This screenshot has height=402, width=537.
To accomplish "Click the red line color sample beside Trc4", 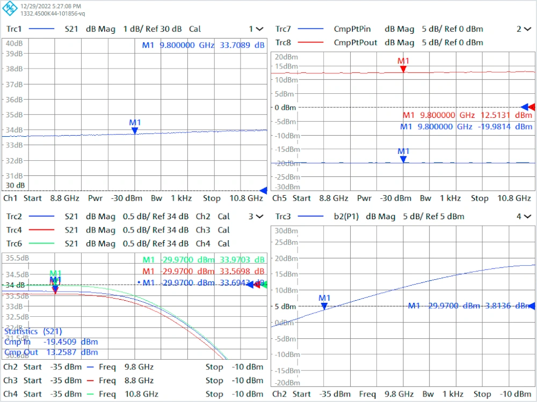I will 41,230.
